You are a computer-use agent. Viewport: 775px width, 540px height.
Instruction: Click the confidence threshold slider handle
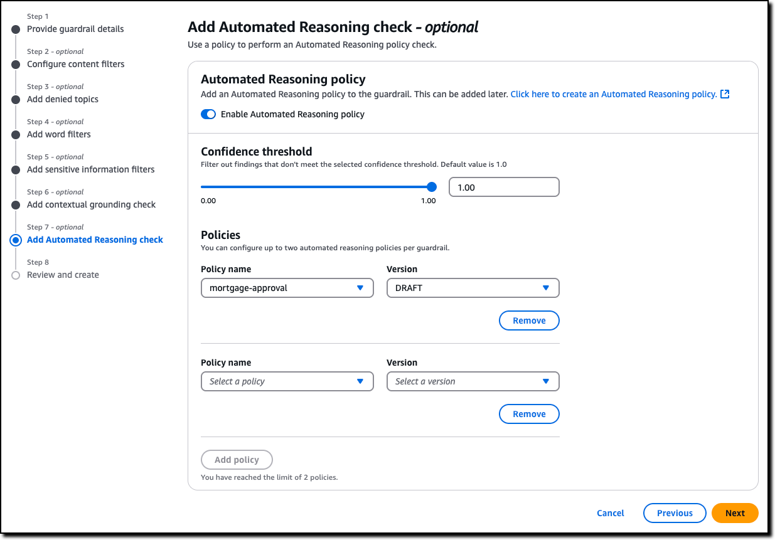click(x=431, y=186)
